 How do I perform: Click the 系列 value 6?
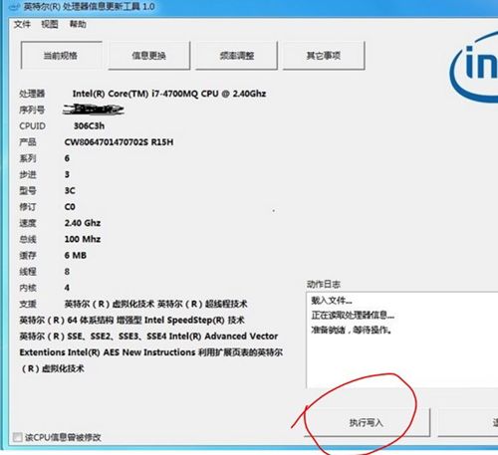pyautogui.click(x=67, y=158)
